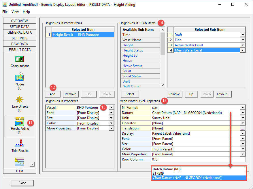Image resolution: width=253 pixels, height=189 pixels.
Task: Choose ETRS89 from the datum list
Action: tap(158, 173)
